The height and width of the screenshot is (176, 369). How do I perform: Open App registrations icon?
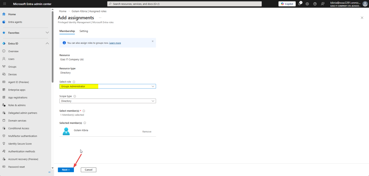(x=4, y=98)
